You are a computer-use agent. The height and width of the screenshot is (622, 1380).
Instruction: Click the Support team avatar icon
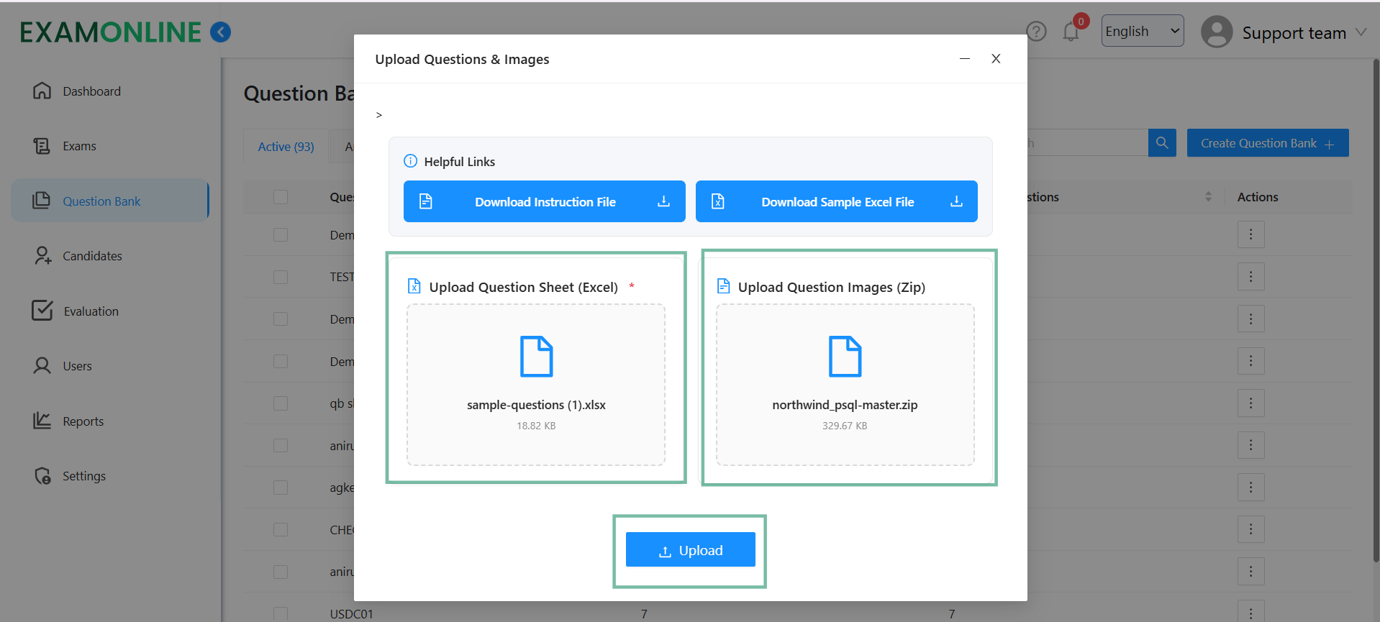(x=1217, y=32)
